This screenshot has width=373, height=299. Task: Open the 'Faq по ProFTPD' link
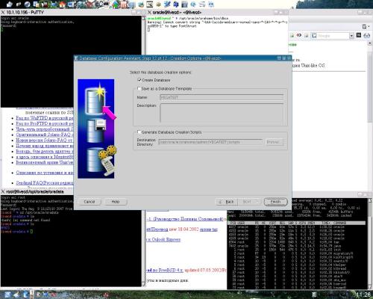pos(45,123)
